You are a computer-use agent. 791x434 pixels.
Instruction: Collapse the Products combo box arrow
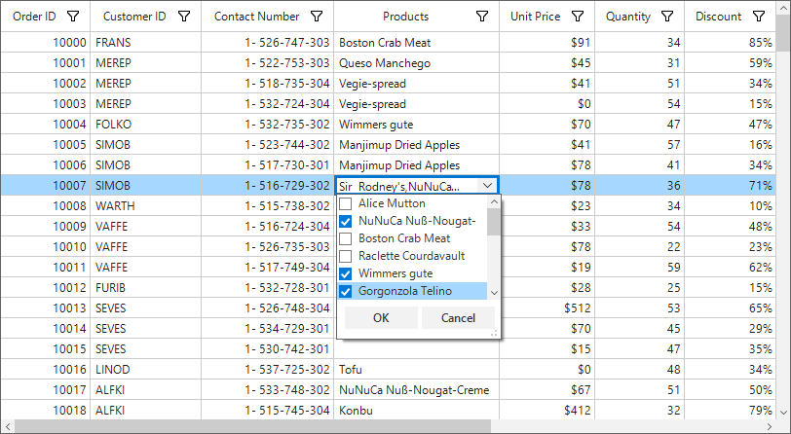[x=487, y=186]
